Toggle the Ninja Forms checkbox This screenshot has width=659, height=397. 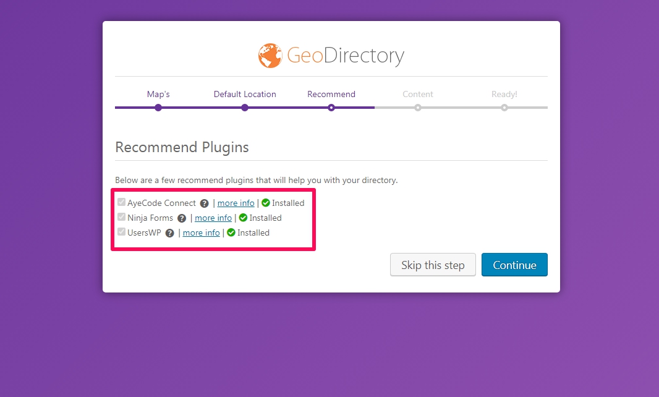121,216
